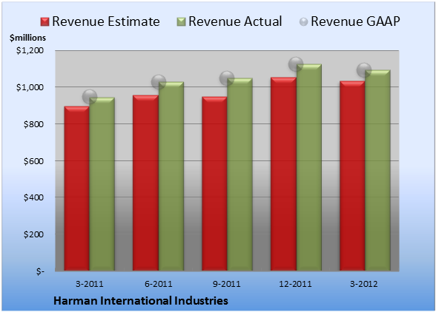Click the 3-2012 GAAP sphere marker
The image size is (436, 312).
click(364, 70)
